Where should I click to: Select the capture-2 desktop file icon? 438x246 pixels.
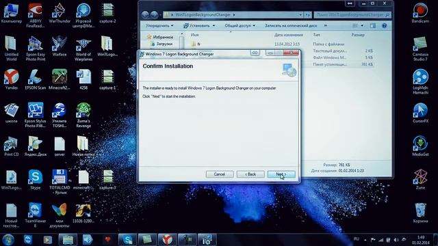(107, 12)
